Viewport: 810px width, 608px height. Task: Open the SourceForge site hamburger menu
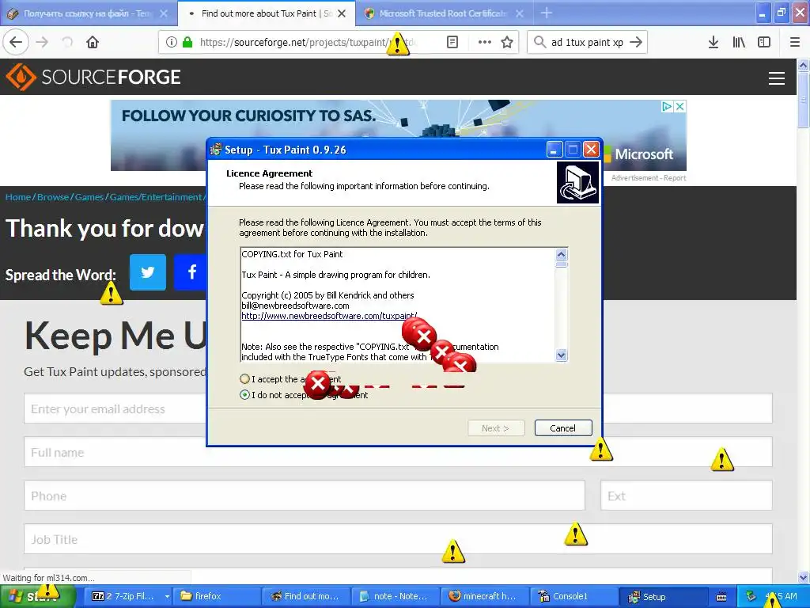777,78
